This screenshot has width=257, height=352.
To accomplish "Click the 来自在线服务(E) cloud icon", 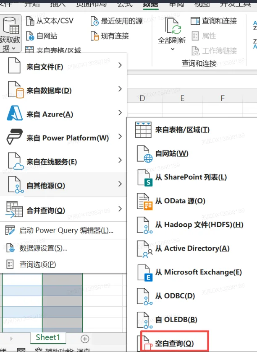I will [x=16, y=161].
